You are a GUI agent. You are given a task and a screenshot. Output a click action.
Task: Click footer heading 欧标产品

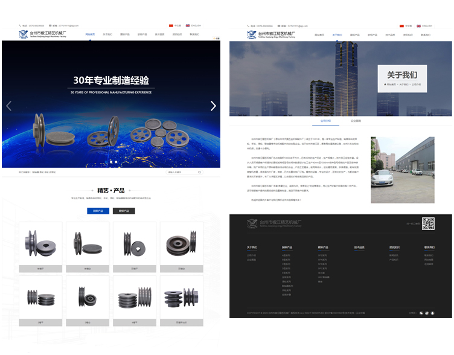point(323,248)
